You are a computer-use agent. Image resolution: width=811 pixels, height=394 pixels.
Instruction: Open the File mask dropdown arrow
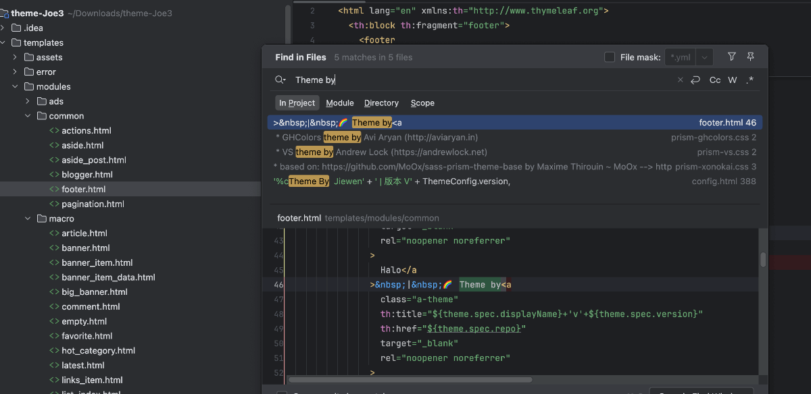[705, 57]
